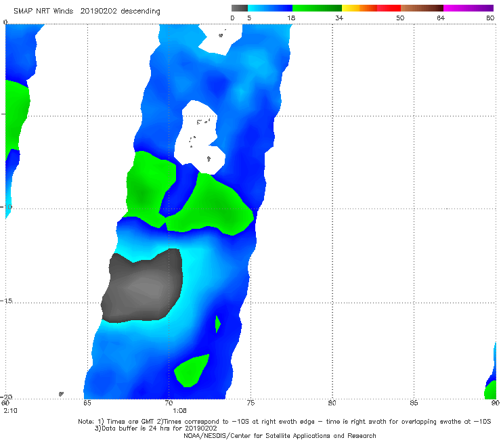Click the longitude label '75' on the axis
This screenshot has height=440, width=501.
click(250, 403)
